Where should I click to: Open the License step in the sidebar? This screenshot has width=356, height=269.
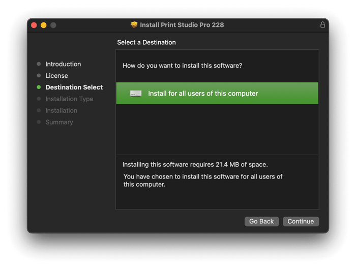coord(56,76)
